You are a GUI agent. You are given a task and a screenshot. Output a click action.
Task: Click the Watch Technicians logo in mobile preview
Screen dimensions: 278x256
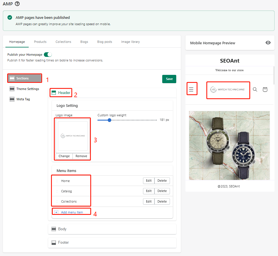pyautogui.click(x=228, y=89)
